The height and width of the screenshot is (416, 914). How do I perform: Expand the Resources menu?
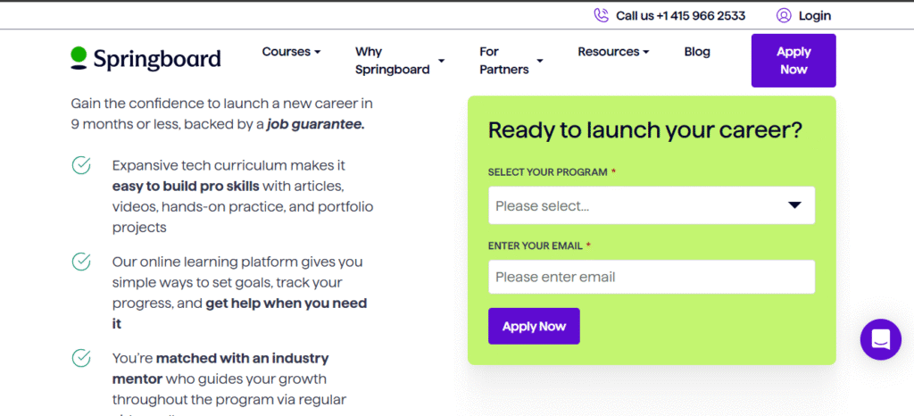(613, 52)
